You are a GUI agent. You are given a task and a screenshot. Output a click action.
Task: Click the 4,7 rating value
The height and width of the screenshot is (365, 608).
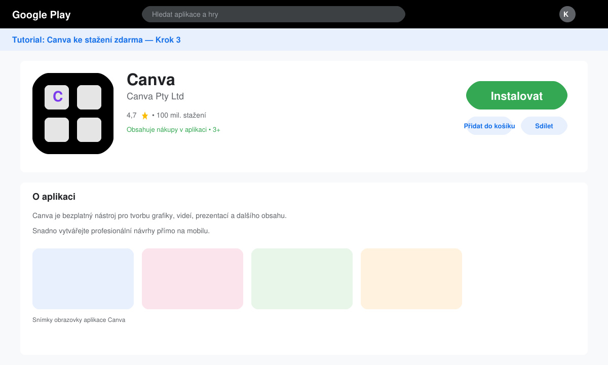click(x=132, y=115)
